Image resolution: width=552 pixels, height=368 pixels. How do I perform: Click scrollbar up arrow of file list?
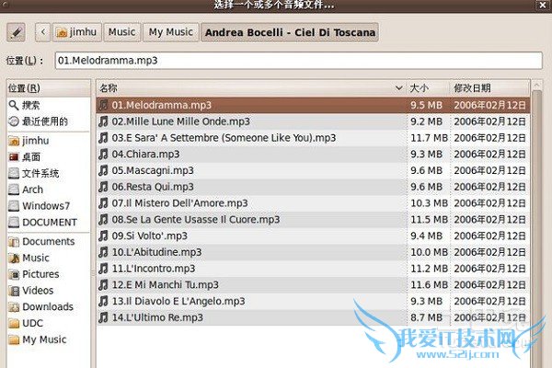pos(536,85)
